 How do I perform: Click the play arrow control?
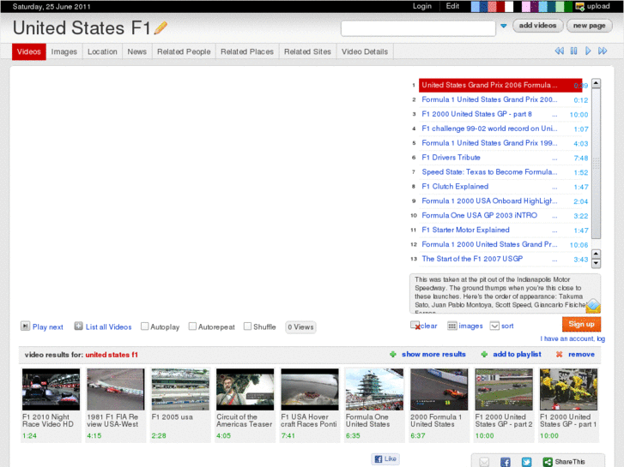588,51
